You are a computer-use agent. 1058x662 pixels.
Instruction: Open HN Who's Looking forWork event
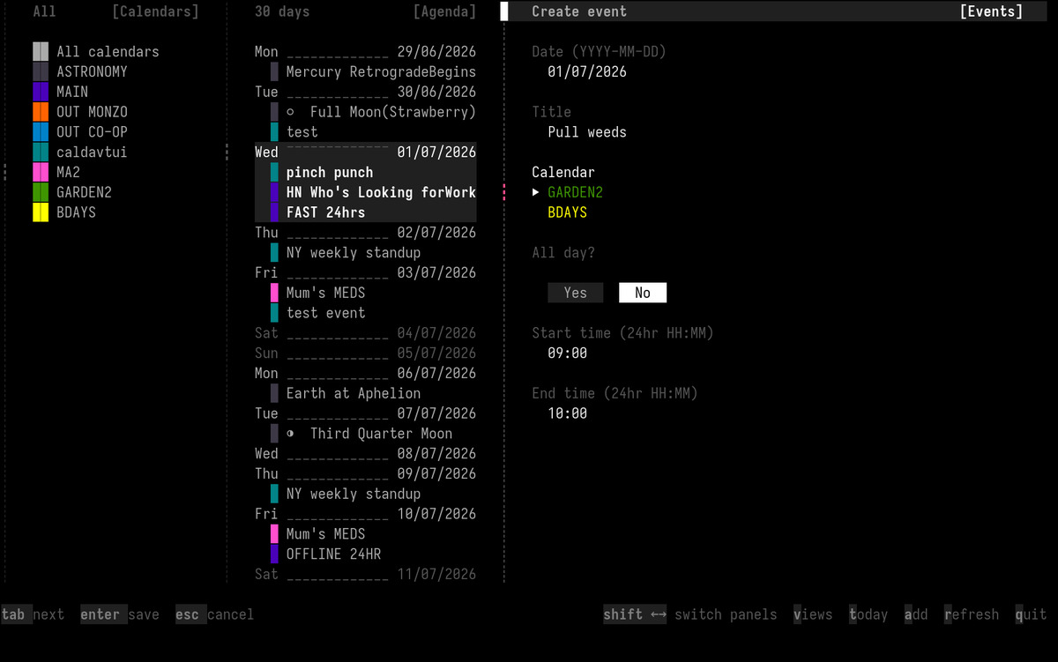click(381, 192)
